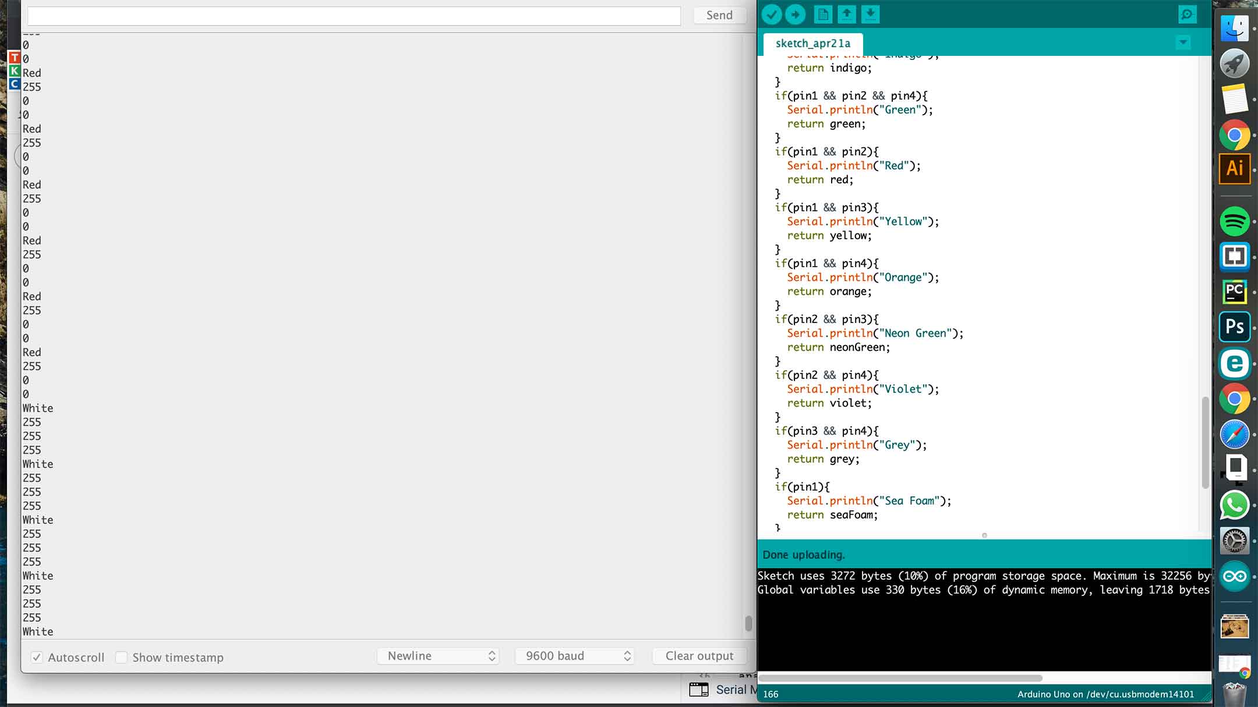Disable the Autoscroll checkbox

(x=37, y=657)
